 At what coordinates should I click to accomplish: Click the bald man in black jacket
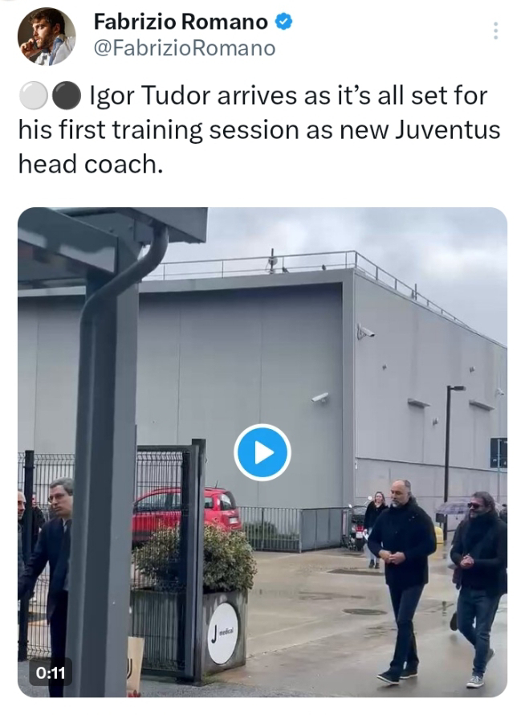[401, 581]
